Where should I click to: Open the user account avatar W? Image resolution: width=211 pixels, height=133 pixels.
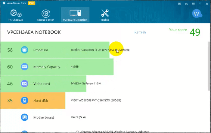point(197,14)
